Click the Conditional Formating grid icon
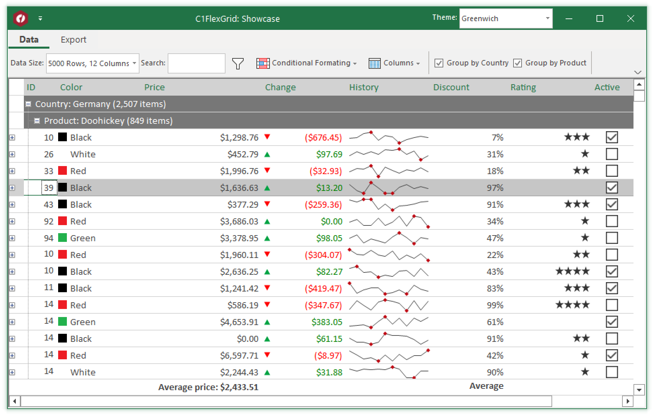The width and height of the screenshot is (656, 418). (x=262, y=63)
